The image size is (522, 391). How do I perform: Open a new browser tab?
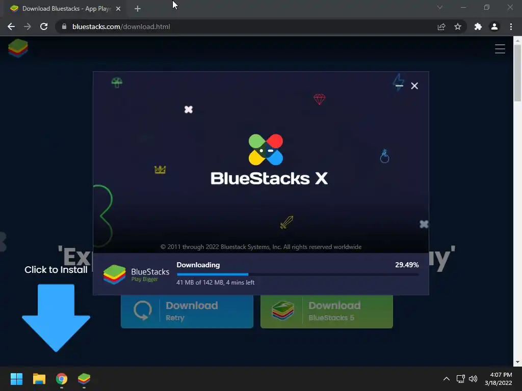point(138,9)
